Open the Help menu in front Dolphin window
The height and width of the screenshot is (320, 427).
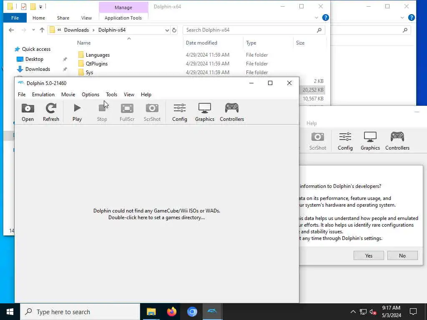tap(146, 95)
